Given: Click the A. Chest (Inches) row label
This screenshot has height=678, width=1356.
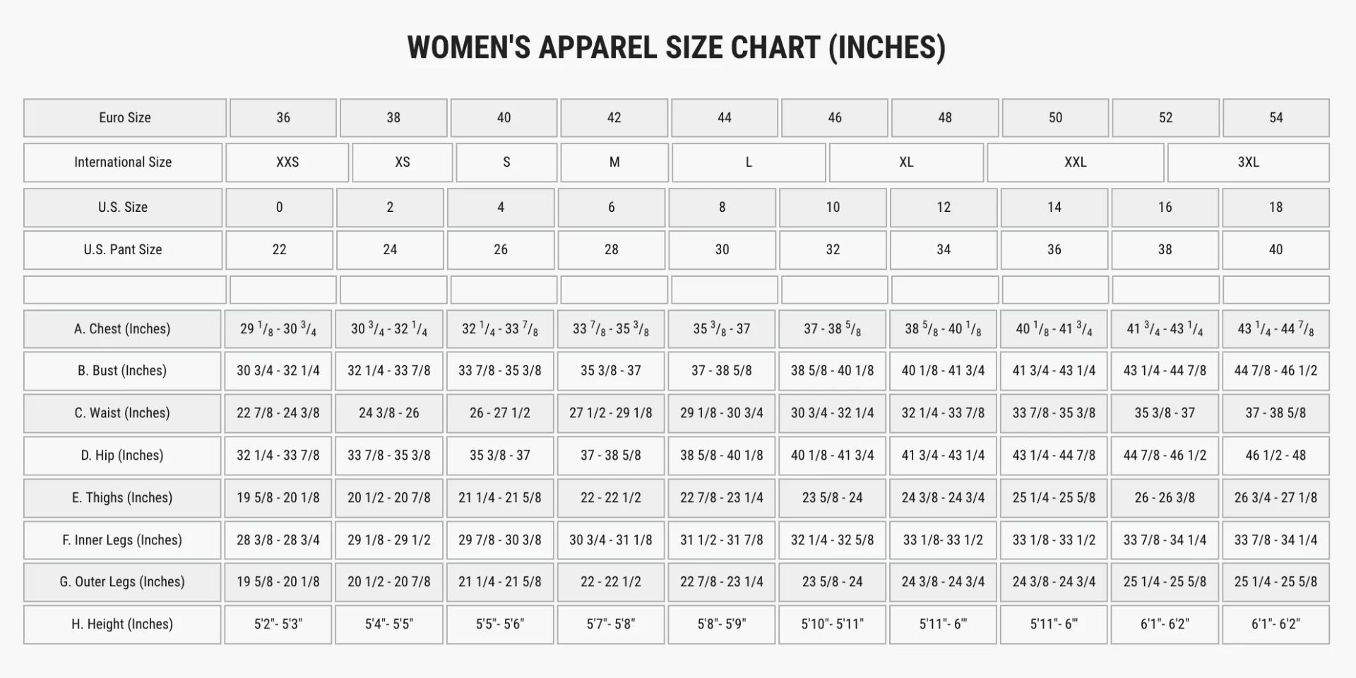Looking at the screenshot, I should (122, 329).
